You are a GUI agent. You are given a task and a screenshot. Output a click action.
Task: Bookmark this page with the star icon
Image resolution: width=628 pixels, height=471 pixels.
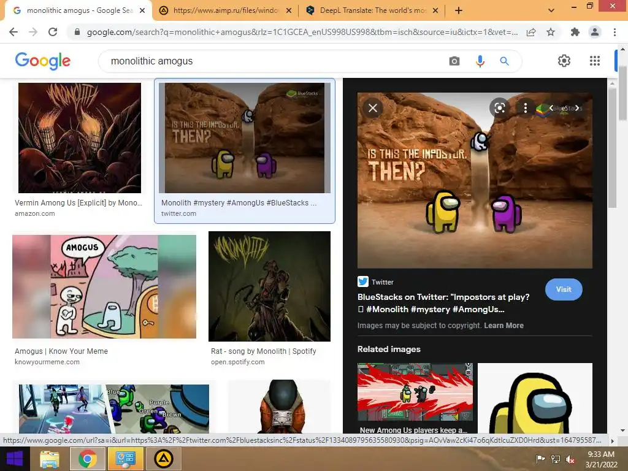point(551,32)
